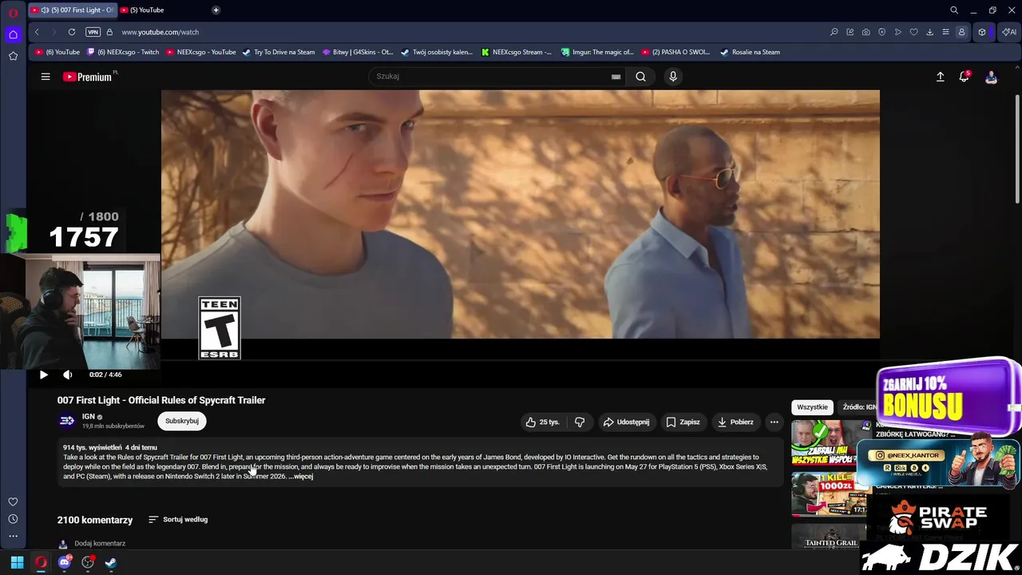Open the Windows Start menu
The image size is (1022, 575).
pos(17,562)
